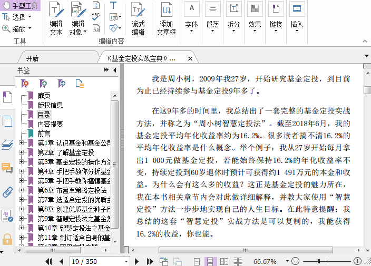Screen dimensions: 371x266
Task: Select the 目录 bookmark entry
Action: (x=44, y=115)
